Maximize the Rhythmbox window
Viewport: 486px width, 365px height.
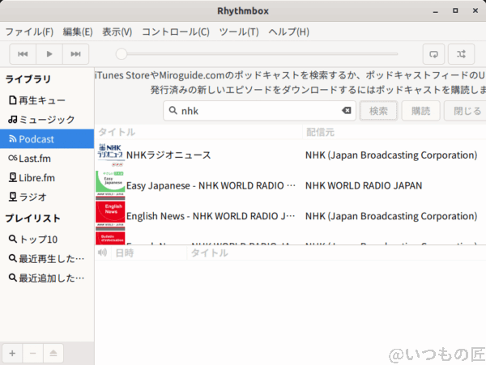pyautogui.click(x=455, y=11)
